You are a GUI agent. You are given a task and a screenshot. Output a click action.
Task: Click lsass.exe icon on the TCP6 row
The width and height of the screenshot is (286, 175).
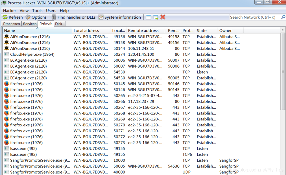[x=6, y=154]
